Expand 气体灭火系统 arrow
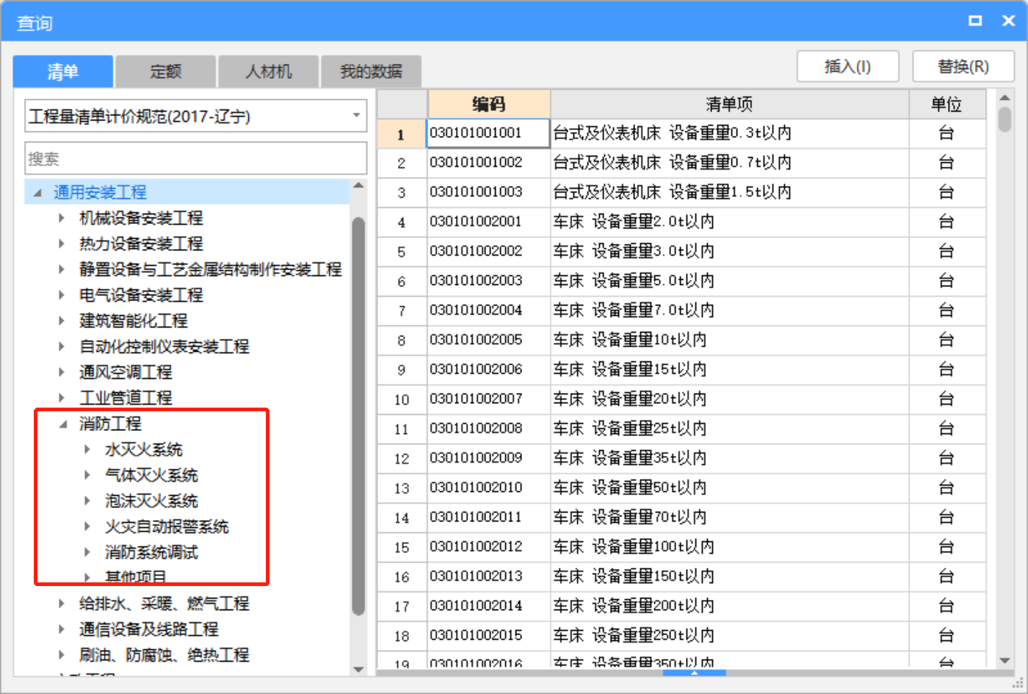1028x694 pixels. (x=87, y=475)
